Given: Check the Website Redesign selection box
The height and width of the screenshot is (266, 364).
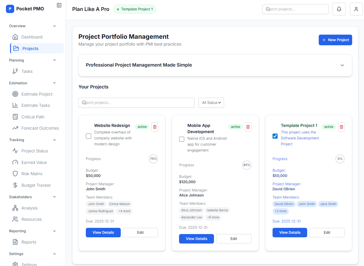Looking at the screenshot, I should click(x=88, y=136).
